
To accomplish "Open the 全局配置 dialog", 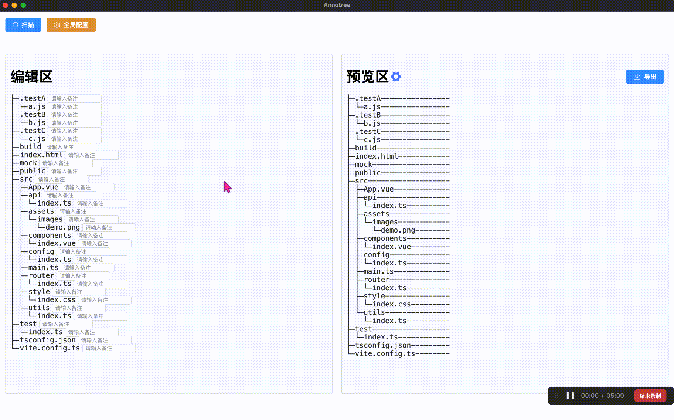I will pyautogui.click(x=71, y=25).
